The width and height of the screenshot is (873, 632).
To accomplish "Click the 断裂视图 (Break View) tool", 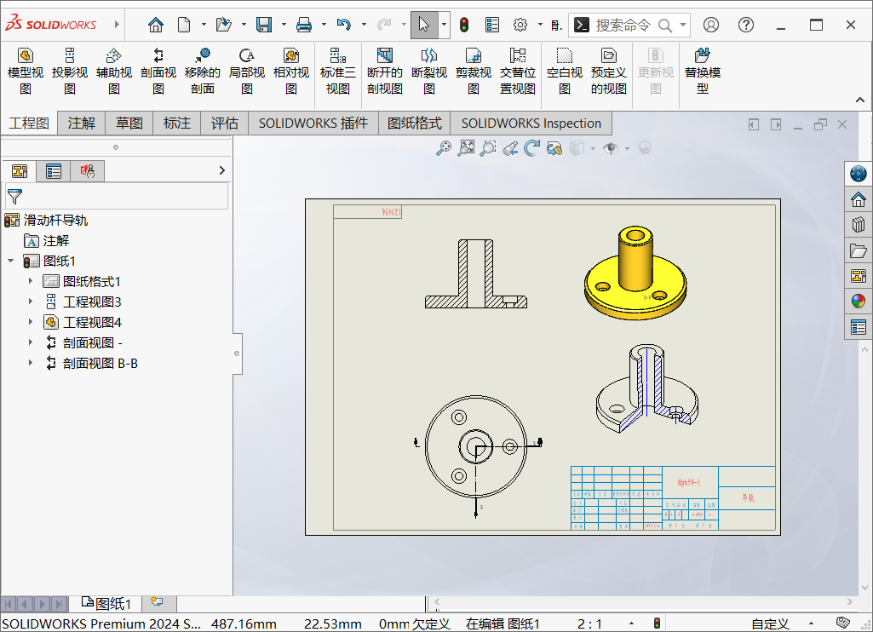I will tap(428, 70).
